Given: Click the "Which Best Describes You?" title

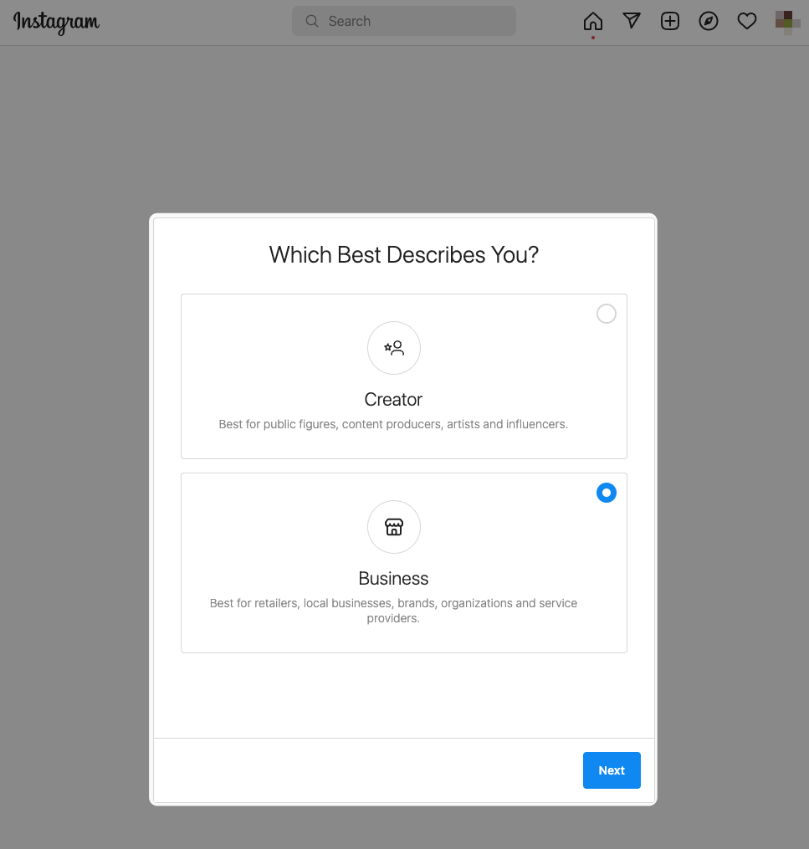Looking at the screenshot, I should [403, 255].
